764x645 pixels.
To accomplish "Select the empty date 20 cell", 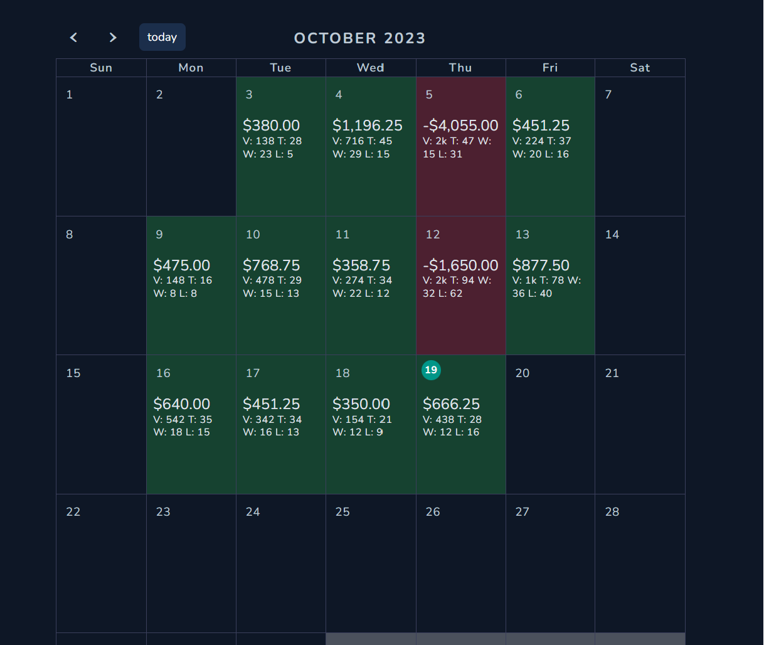I will 550,425.
